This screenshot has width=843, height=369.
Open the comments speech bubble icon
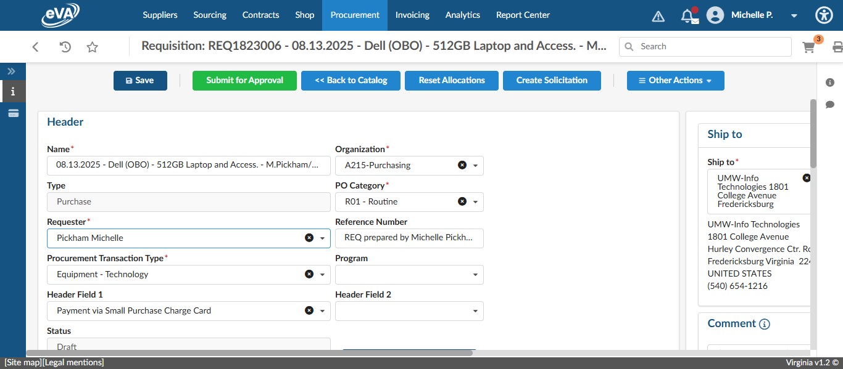pyautogui.click(x=829, y=105)
